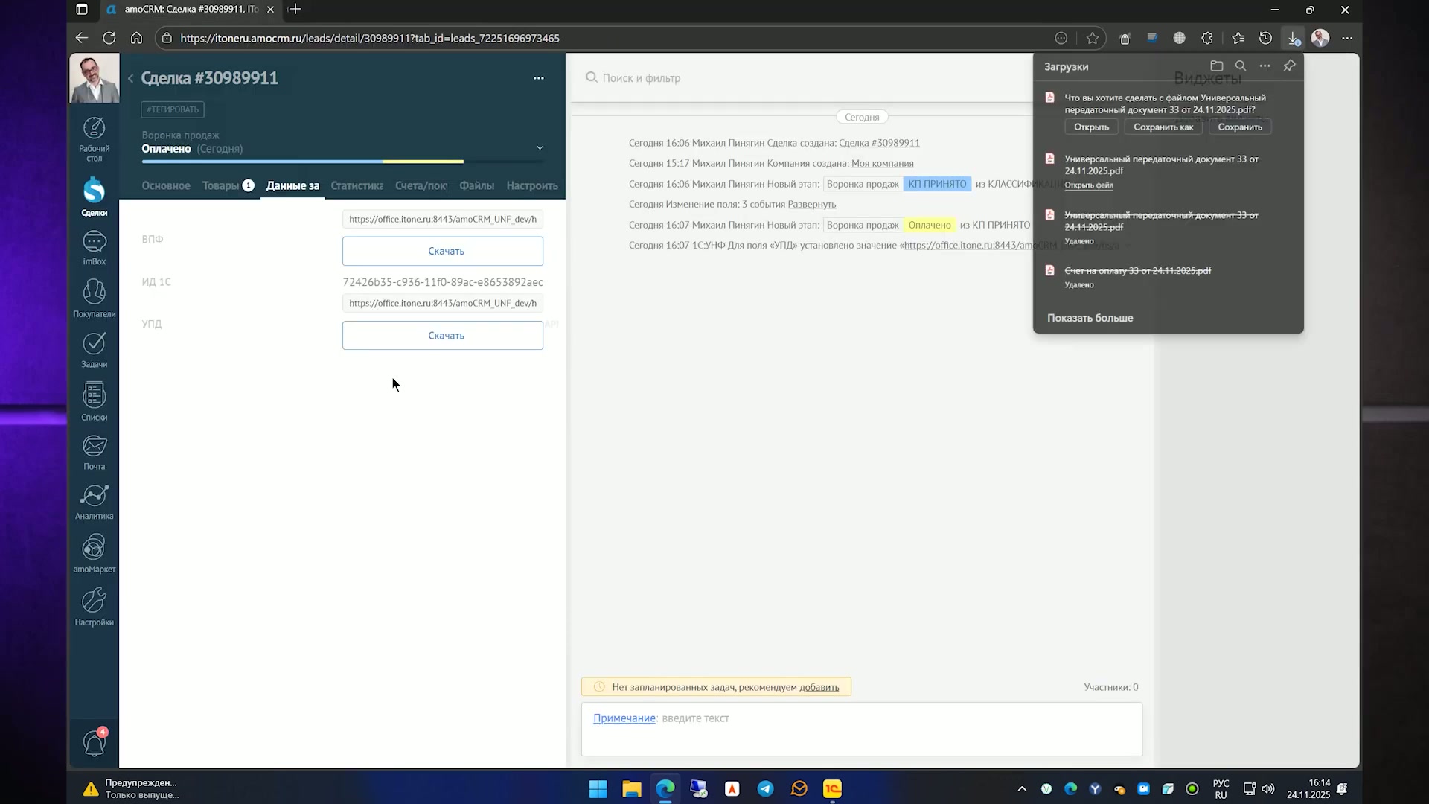Open notifications bell with red badge
The image size is (1429, 804).
(95, 742)
